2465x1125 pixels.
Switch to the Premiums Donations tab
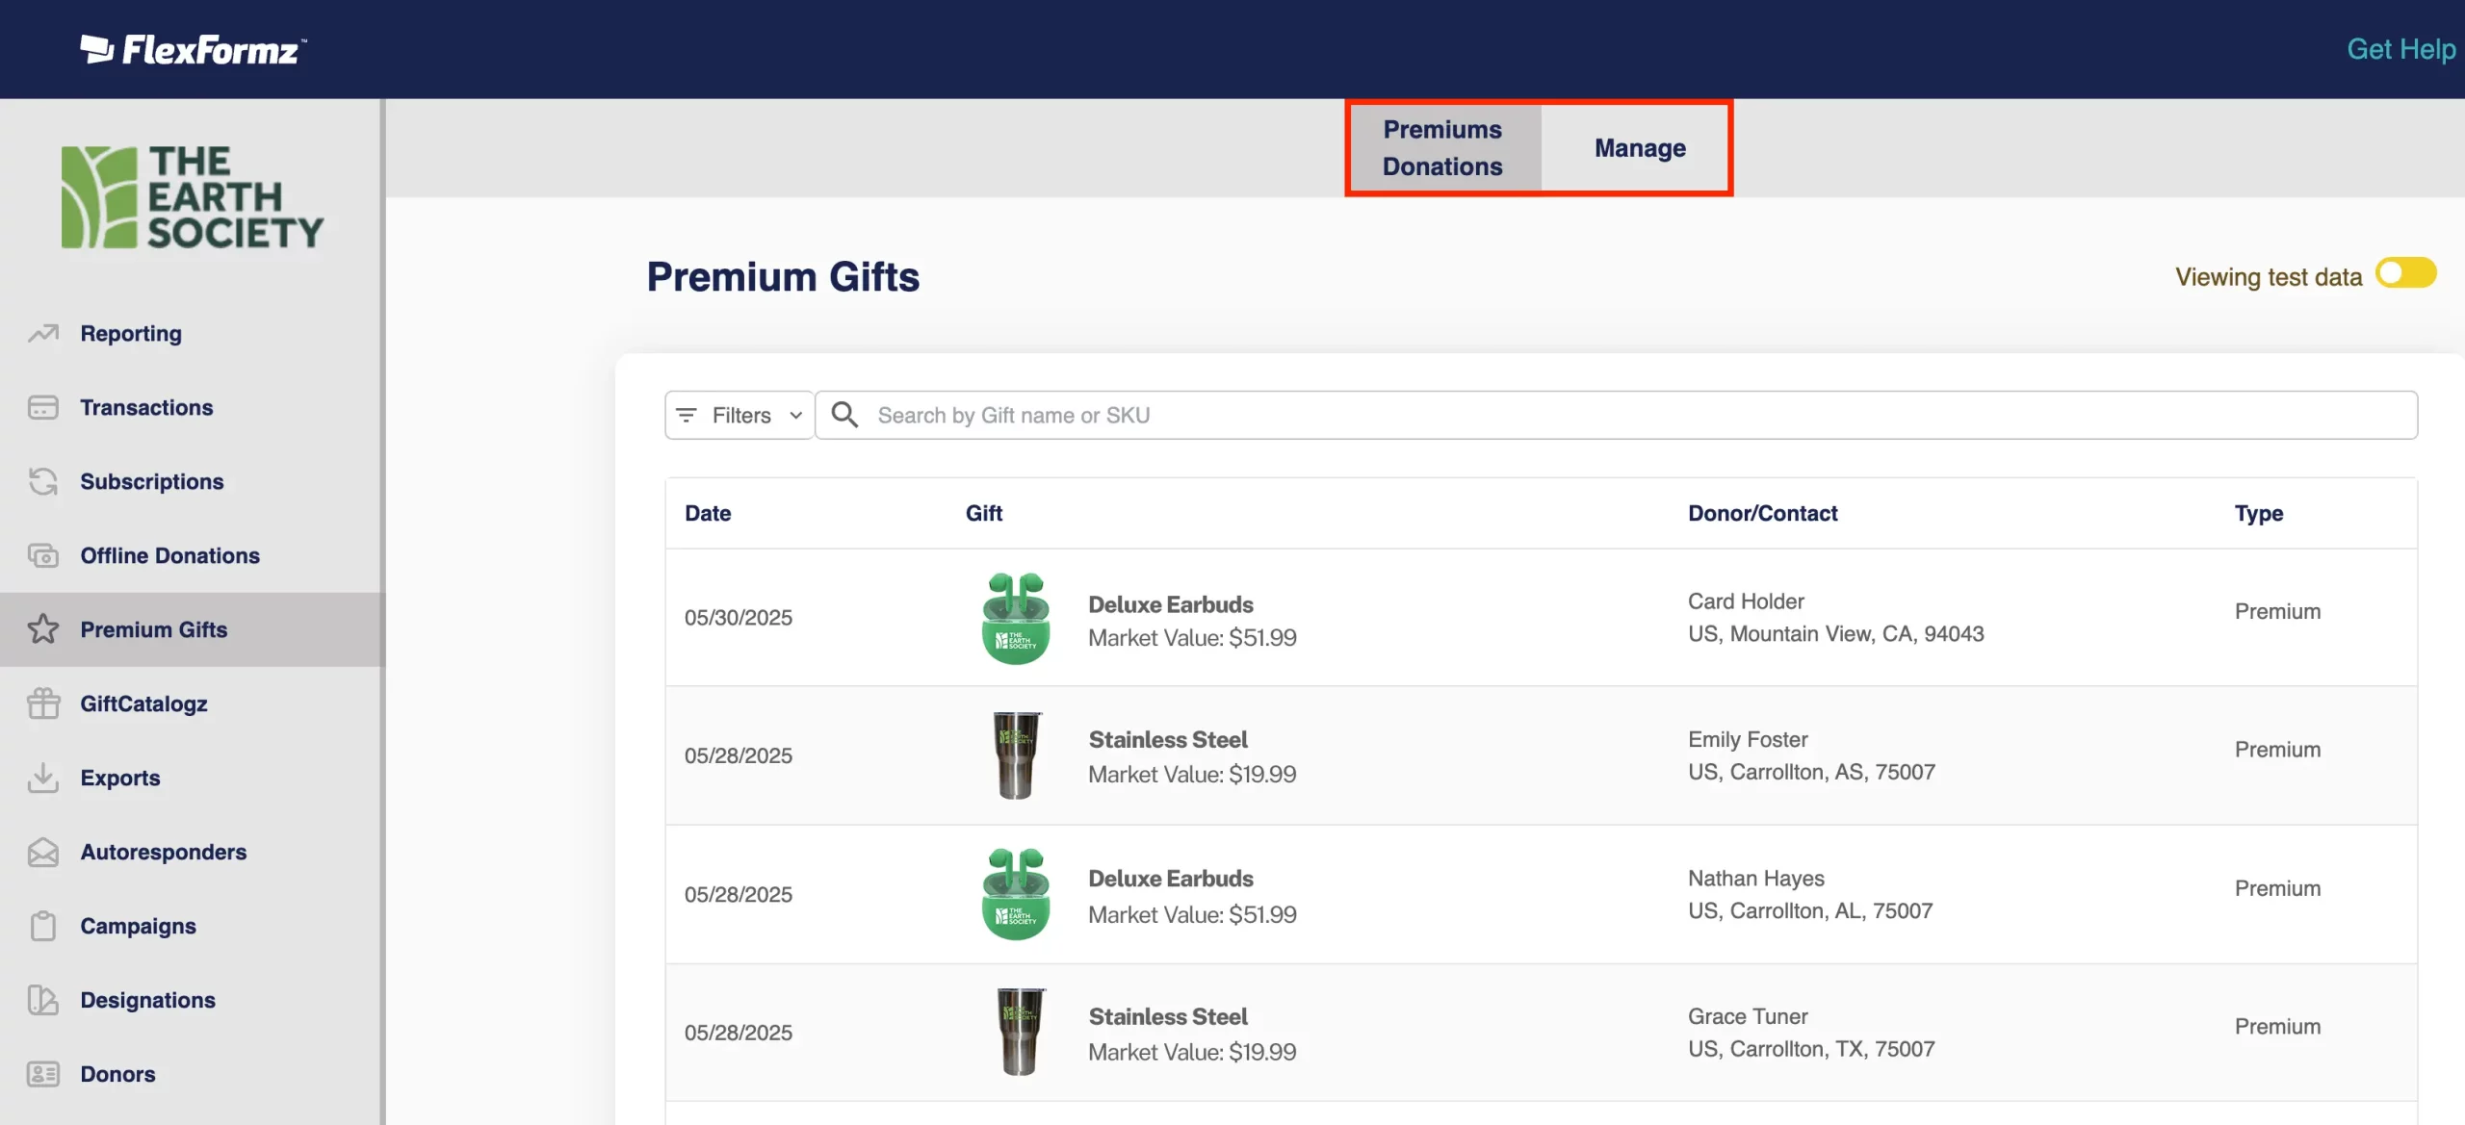point(1441,148)
